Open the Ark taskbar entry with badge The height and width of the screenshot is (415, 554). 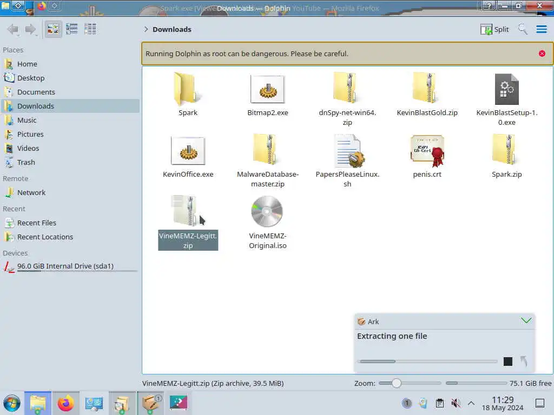click(150, 403)
